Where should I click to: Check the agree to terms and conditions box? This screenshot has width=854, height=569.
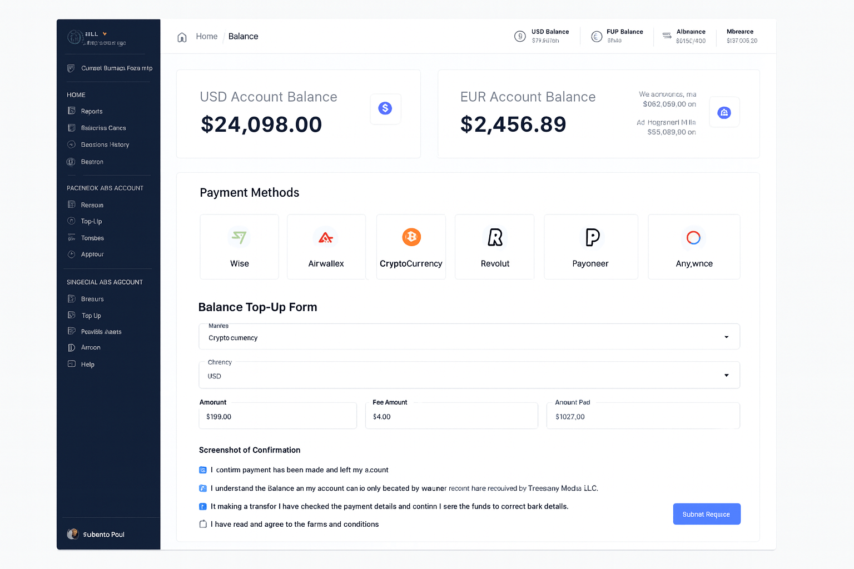[x=203, y=525]
